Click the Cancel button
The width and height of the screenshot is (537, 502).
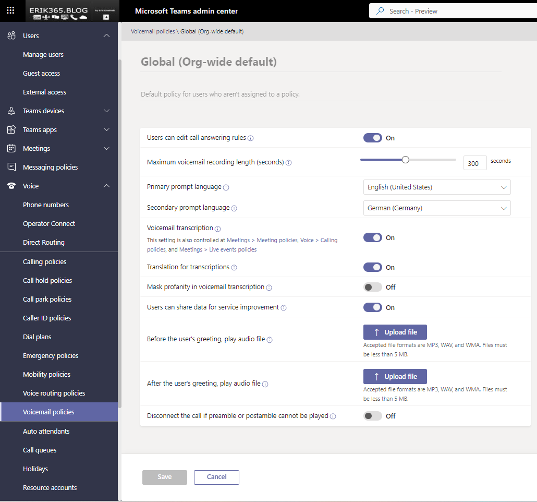216,477
